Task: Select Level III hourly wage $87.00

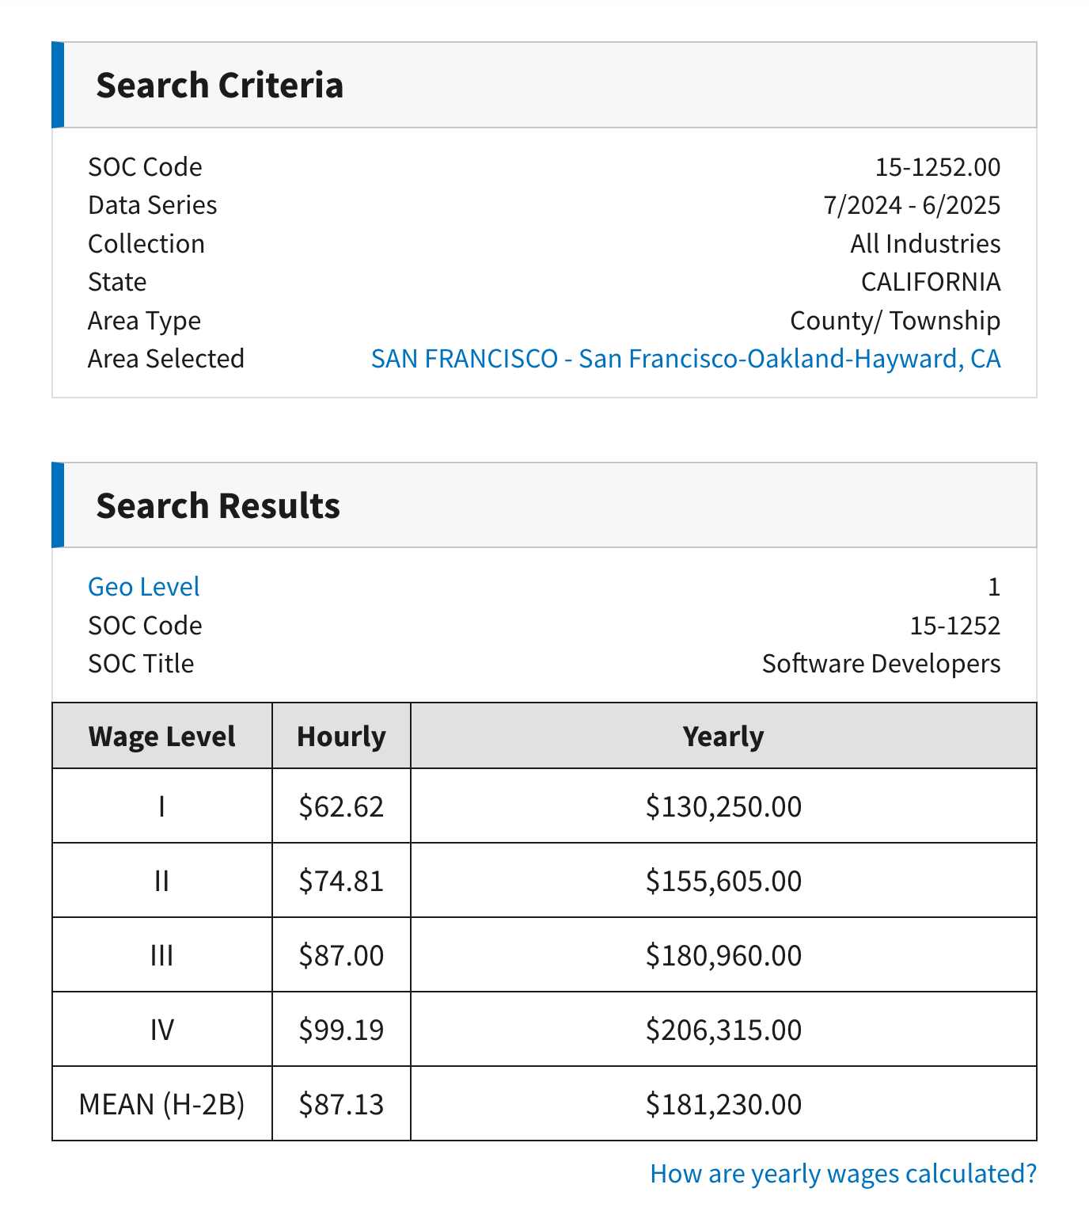Action: (341, 954)
